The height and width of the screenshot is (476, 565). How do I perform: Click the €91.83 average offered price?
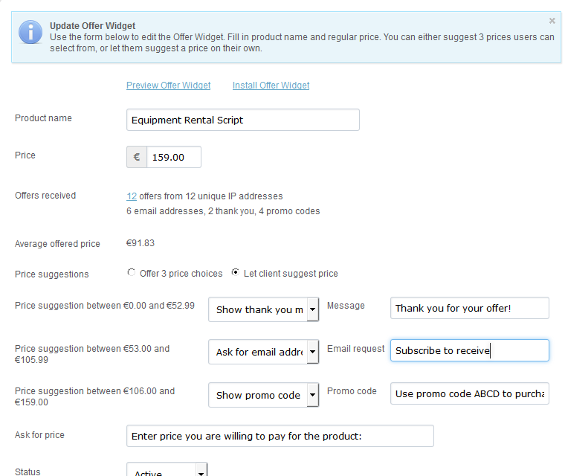click(141, 243)
